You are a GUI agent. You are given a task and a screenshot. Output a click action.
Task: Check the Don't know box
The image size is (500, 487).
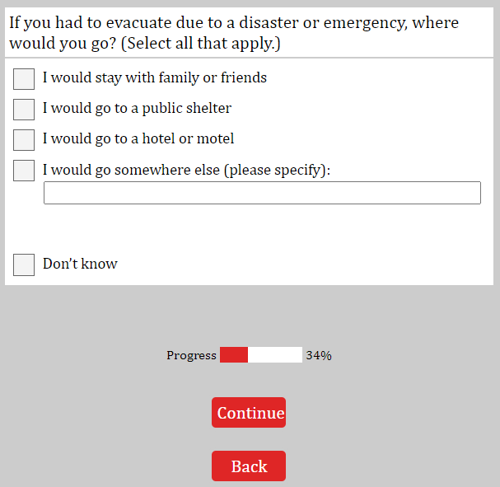coord(24,265)
